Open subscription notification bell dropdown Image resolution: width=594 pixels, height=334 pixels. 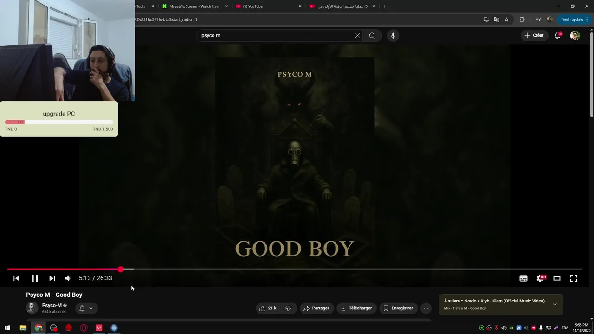(x=86, y=308)
